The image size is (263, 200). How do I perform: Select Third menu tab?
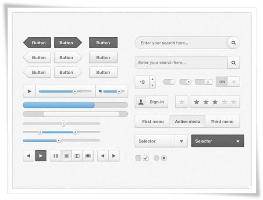pyautogui.click(x=222, y=121)
